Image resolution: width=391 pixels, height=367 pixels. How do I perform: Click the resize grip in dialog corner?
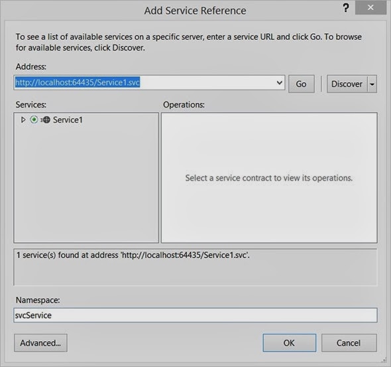[x=383, y=360]
